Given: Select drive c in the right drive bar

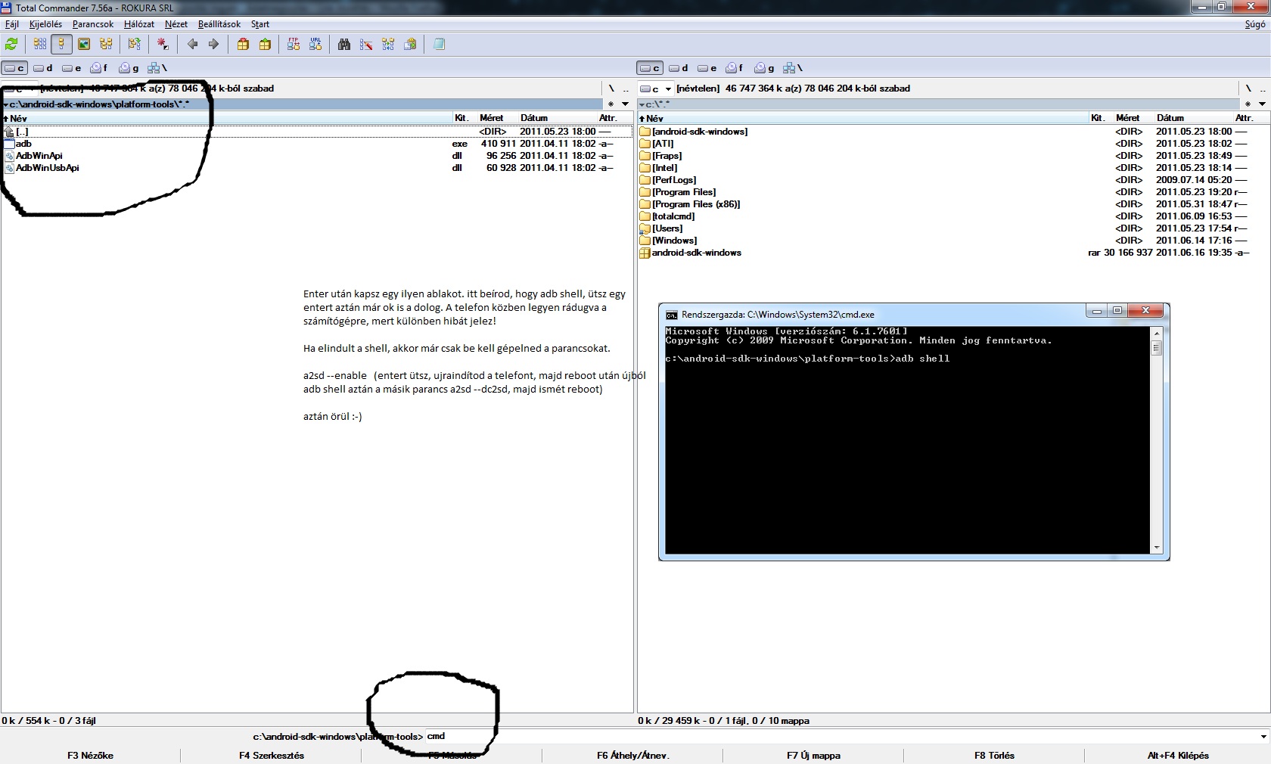Looking at the screenshot, I should click(x=650, y=68).
